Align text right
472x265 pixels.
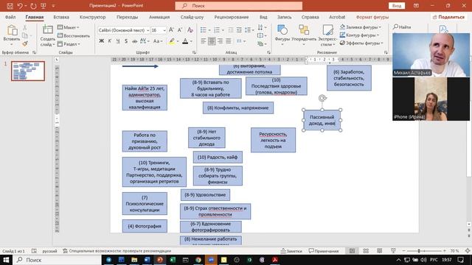(x=221, y=41)
